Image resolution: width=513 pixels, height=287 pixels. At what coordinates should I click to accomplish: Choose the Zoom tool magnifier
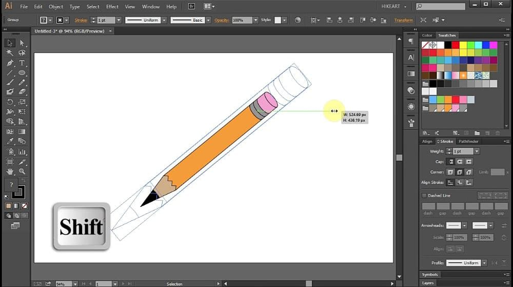pos(22,171)
